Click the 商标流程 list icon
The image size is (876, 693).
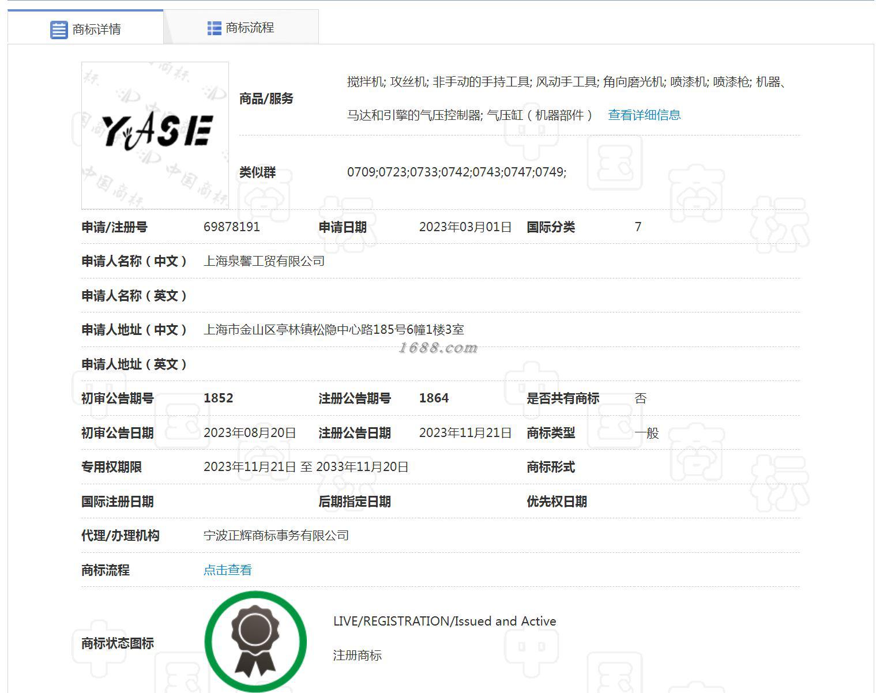point(214,28)
